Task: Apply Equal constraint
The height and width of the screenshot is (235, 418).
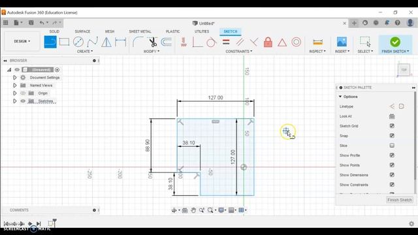Action: click(226, 42)
